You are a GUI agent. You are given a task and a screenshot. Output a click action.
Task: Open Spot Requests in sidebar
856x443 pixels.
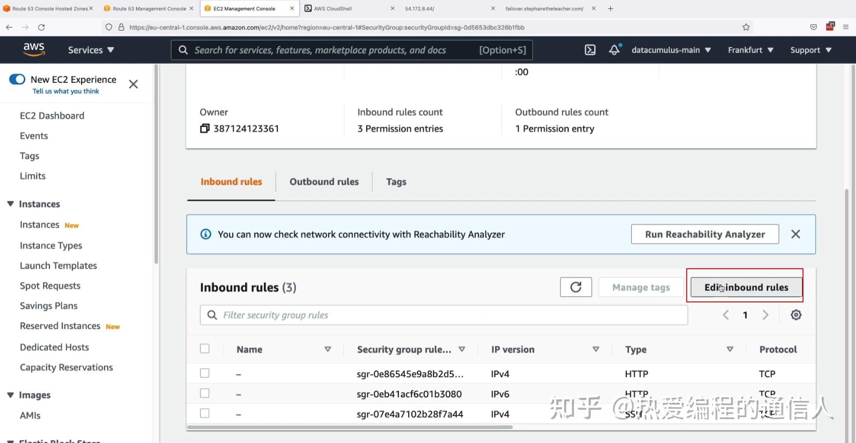(50, 286)
